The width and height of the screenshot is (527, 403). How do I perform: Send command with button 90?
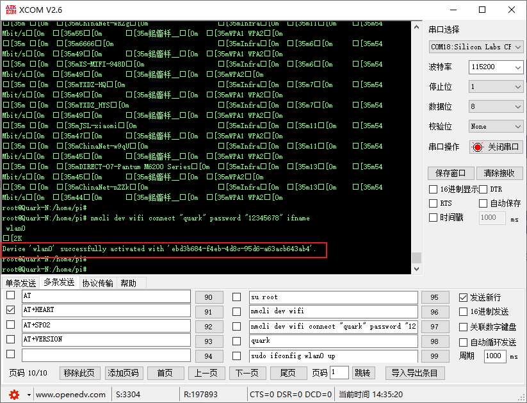click(209, 297)
